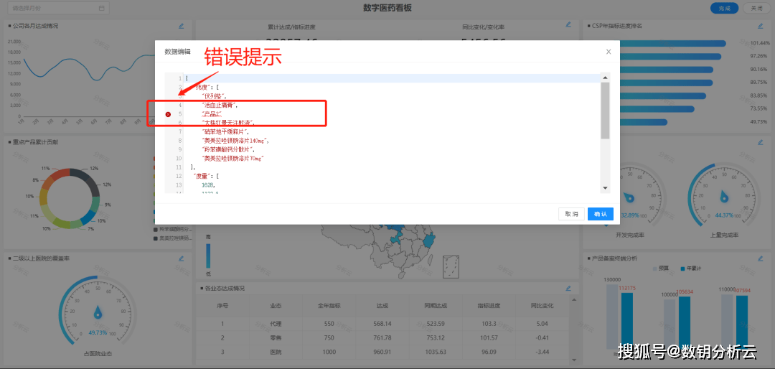The width and height of the screenshot is (775, 369).
Task: Place cursor on line 5 产品2 text
Action: [x=212, y=114]
